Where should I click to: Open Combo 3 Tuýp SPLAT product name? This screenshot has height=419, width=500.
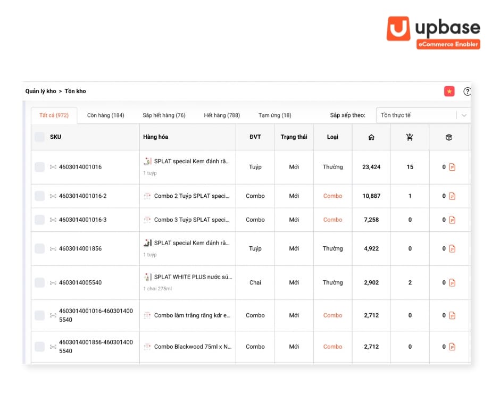pyautogui.click(x=191, y=220)
